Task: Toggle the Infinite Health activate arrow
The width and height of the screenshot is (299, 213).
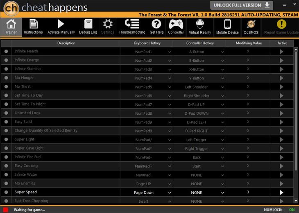Action: pyautogui.click(x=281, y=52)
